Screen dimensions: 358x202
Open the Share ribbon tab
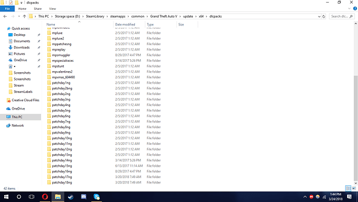click(x=38, y=9)
